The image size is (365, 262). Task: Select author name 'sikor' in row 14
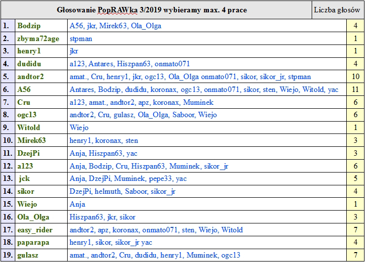click(26, 191)
